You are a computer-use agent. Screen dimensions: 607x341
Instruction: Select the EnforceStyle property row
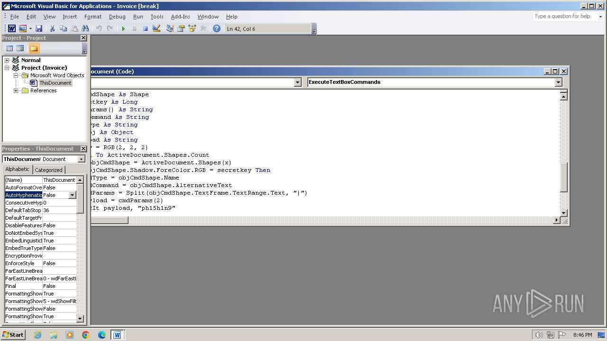point(40,263)
